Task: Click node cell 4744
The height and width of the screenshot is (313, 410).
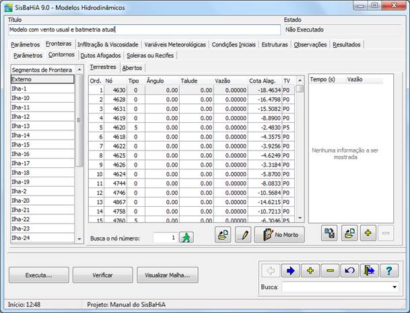Action: 115,183
